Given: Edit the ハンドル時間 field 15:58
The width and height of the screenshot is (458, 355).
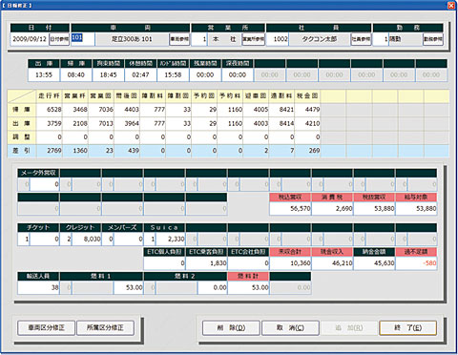Looking at the screenshot, I should tap(173, 75).
